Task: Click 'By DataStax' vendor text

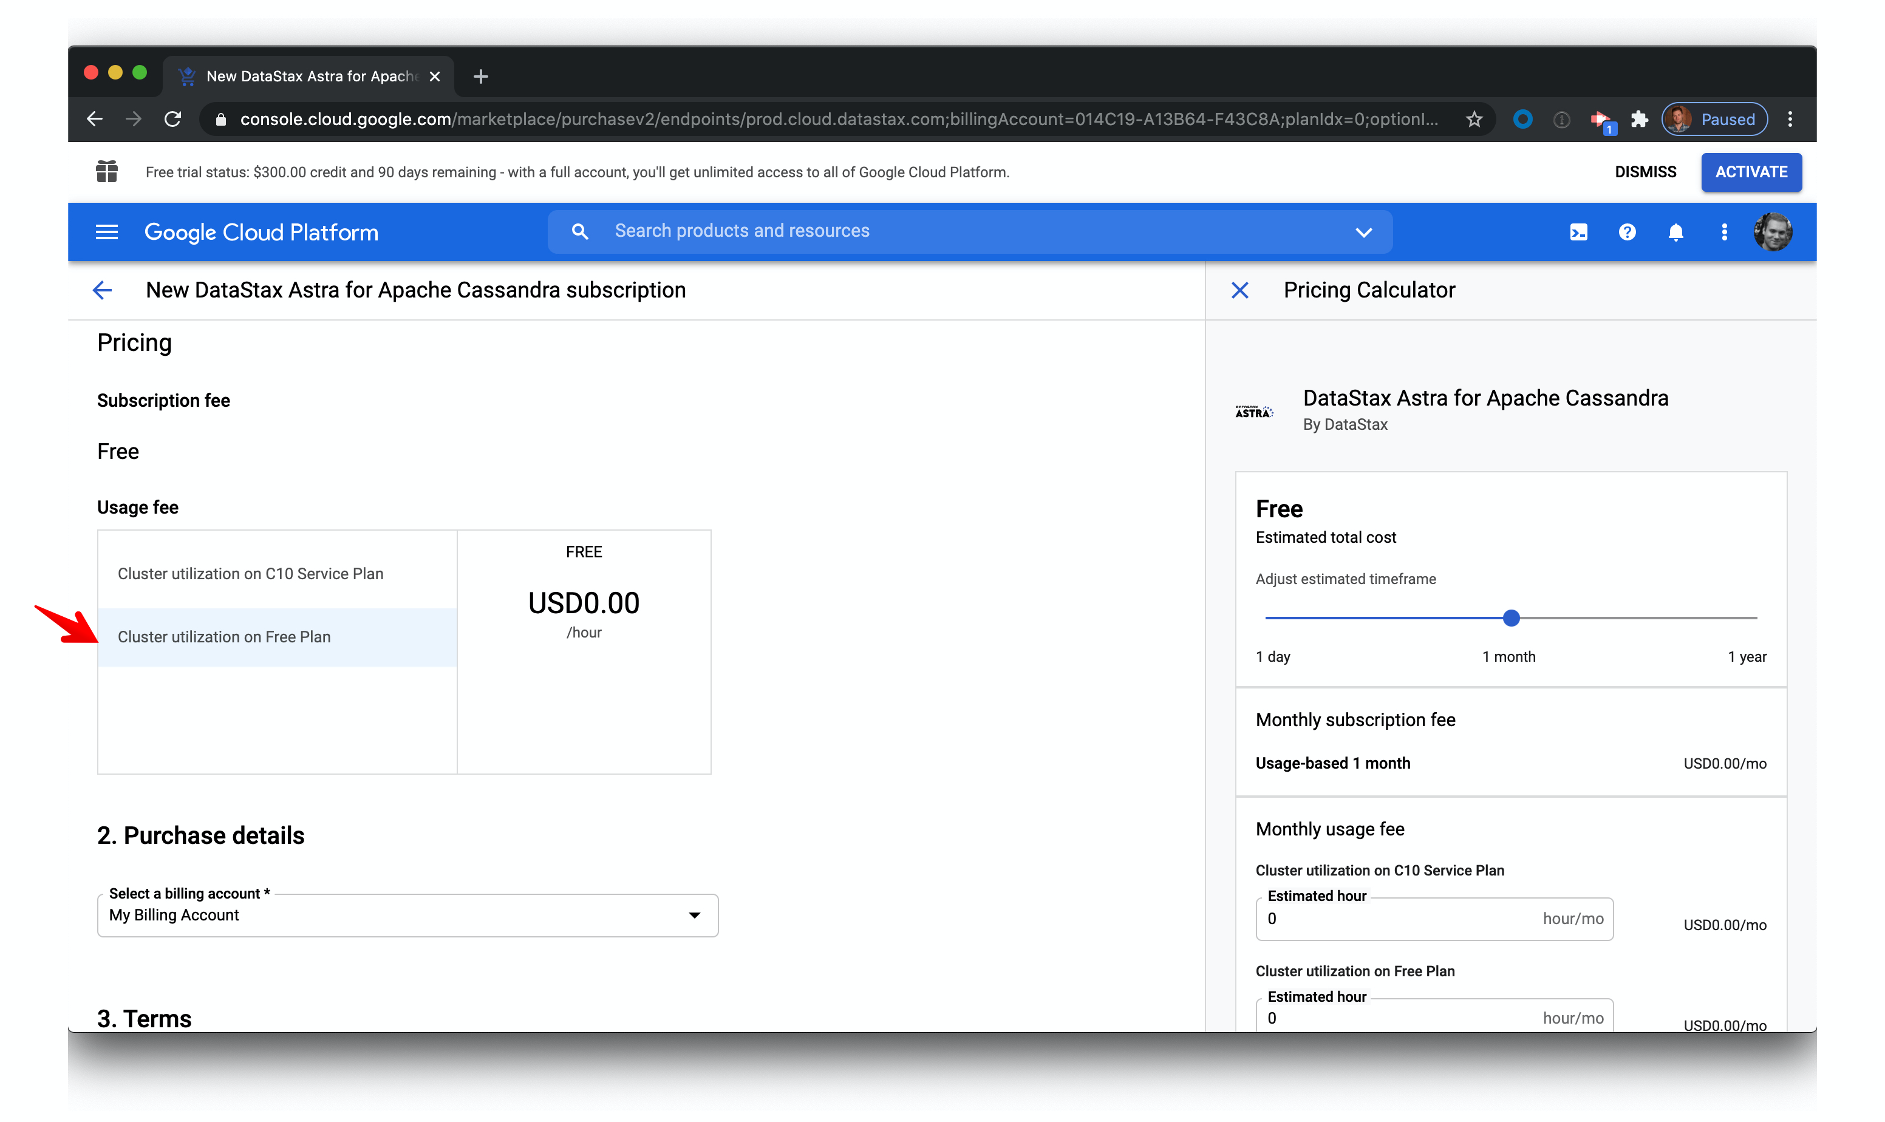Action: tap(1345, 425)
